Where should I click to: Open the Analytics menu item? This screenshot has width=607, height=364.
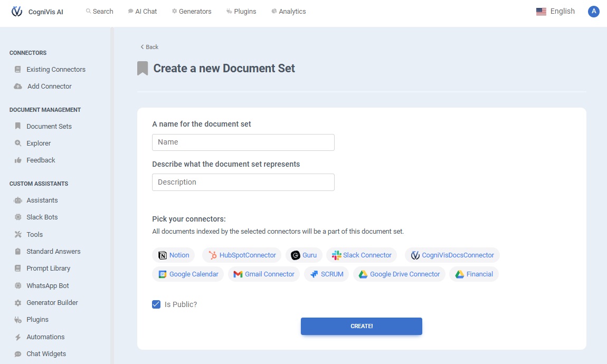pyautogui.click(x=289, y=12)
